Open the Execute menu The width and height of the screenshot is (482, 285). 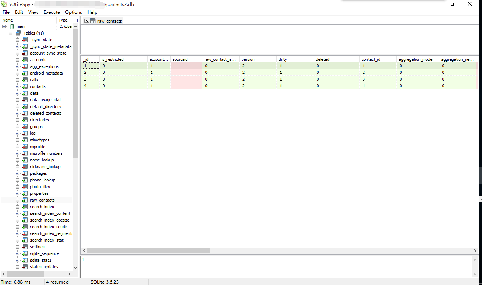(52, 12)
